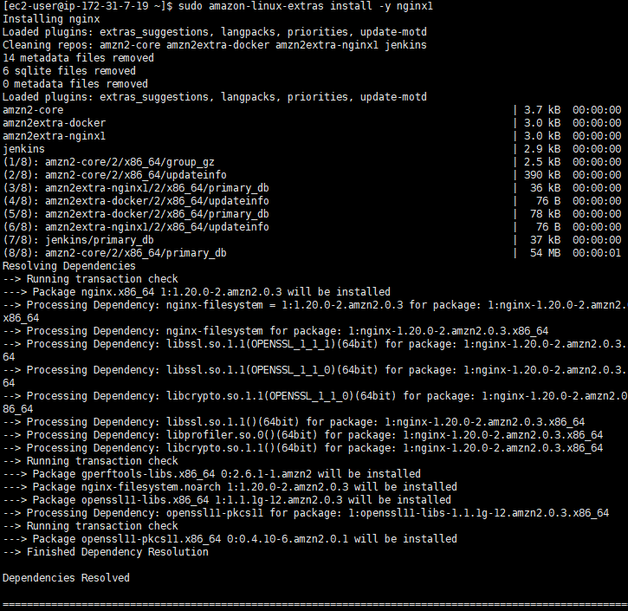
Task: Click dependency line 'openssl11-pkcs11 for package'
Action: pyautogui.click(x=306, y=513)
